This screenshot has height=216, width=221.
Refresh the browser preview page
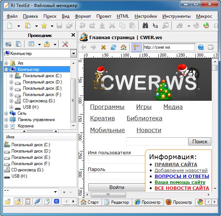tap(113, 47)
